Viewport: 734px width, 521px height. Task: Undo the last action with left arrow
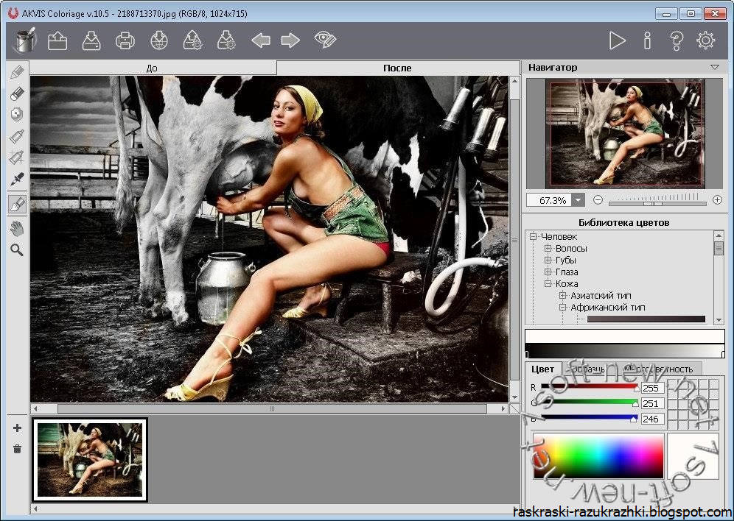coord(261,40)
